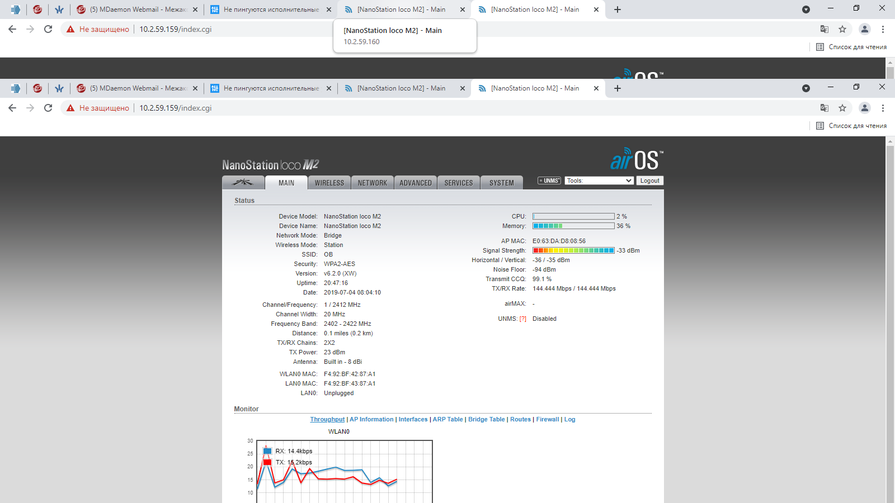Open the Network tab
This screenshot has height=503, width=895.
point(372,183)
